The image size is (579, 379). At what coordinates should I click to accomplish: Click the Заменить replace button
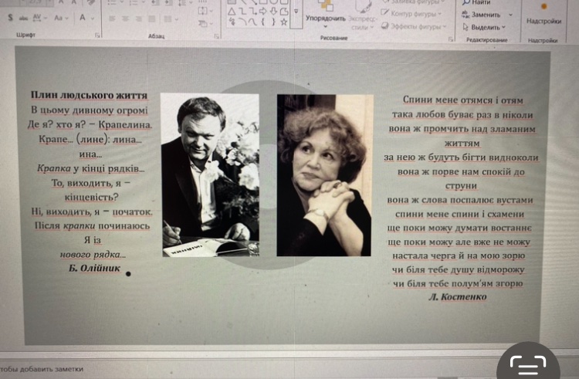[481, 15]
